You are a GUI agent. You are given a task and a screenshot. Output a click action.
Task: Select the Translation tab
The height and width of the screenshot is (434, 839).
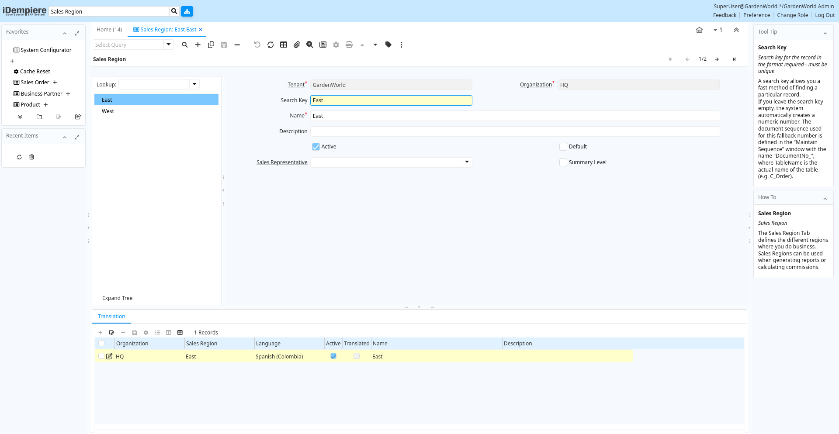click(111, 317)
